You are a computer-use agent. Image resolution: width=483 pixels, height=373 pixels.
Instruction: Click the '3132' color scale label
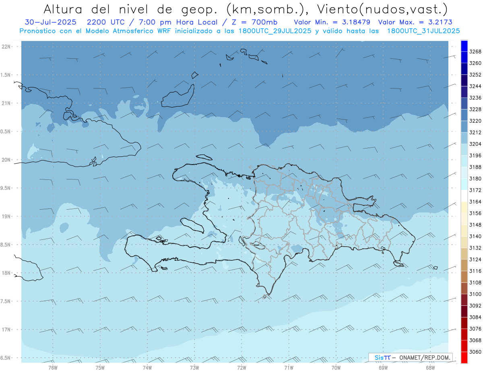coord(475,248)
